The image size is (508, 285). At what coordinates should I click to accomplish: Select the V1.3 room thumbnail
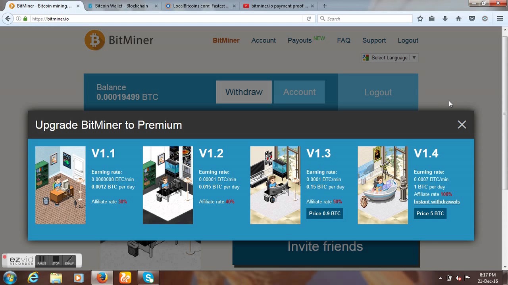pos(275,185)
